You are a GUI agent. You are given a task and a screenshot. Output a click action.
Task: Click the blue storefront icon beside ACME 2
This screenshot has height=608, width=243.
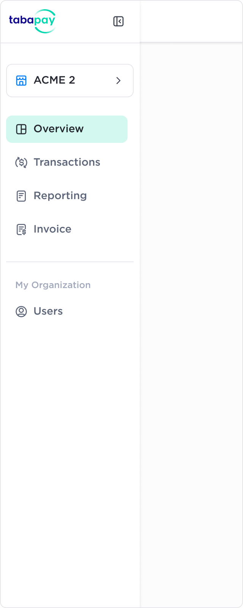pyautogui.click(x=21, y=81)
